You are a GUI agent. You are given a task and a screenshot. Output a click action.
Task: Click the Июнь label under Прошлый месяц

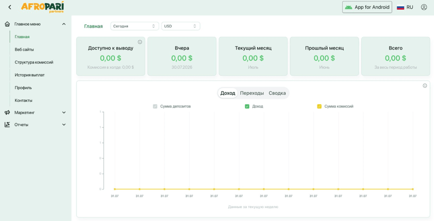click(x=324, y=67)
